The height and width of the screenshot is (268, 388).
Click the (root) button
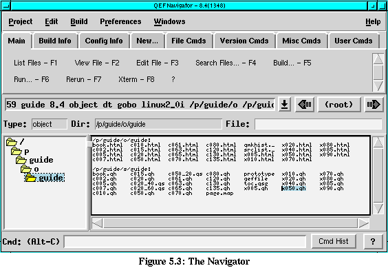pos(338,104)
